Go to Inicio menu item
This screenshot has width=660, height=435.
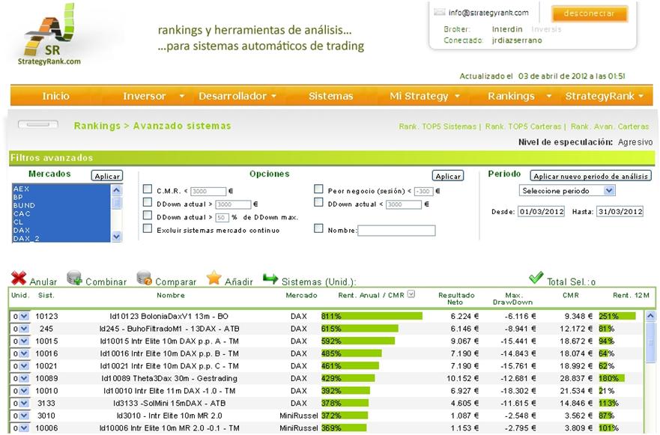(x=55, y=96)
